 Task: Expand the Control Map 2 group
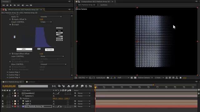[7, 72]
